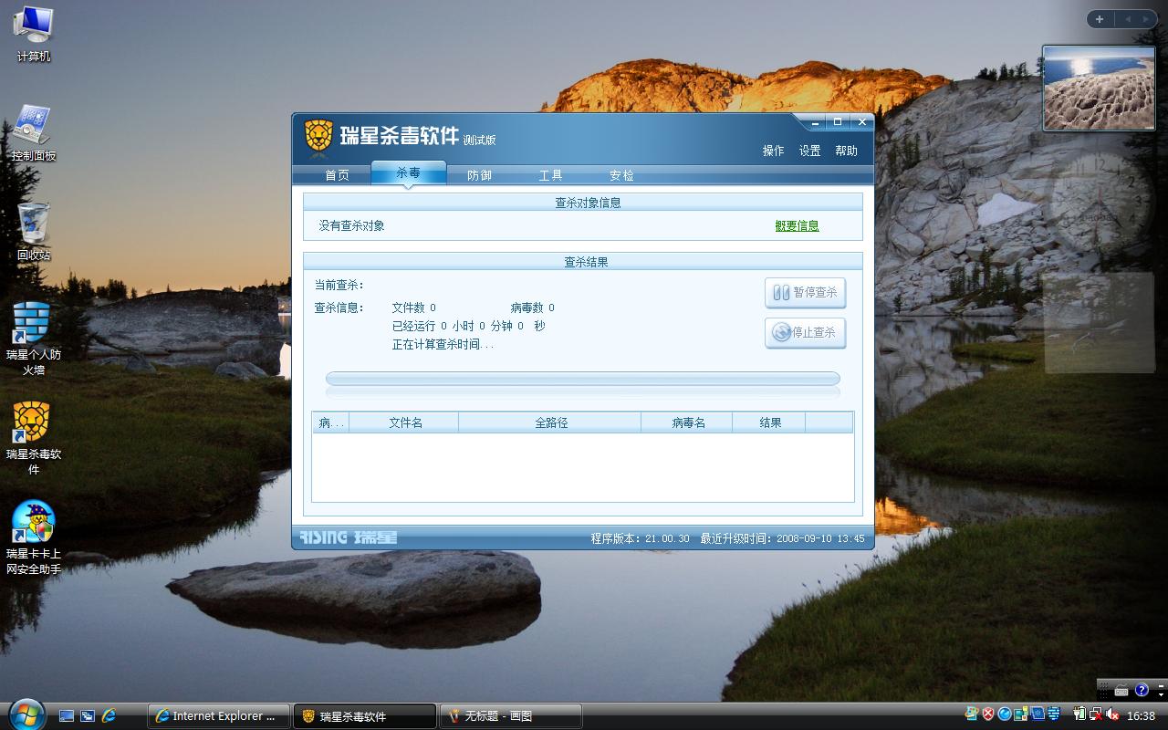The image size is (1168, 730).
Task: Select the 瑞星个人防火墙 desktop shortcut
Action: point(34,338)
